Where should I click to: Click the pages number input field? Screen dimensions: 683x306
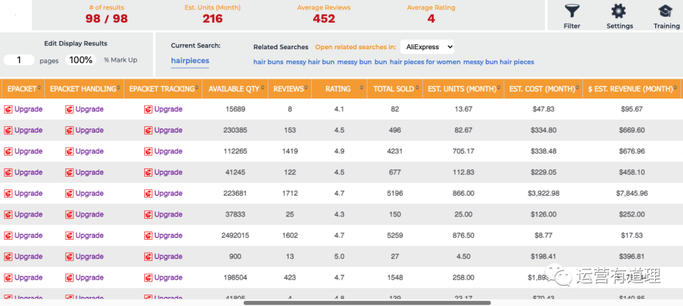click(x=20, y=60)
